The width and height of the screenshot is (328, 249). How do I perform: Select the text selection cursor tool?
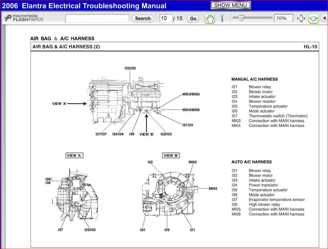click(222, 18)
